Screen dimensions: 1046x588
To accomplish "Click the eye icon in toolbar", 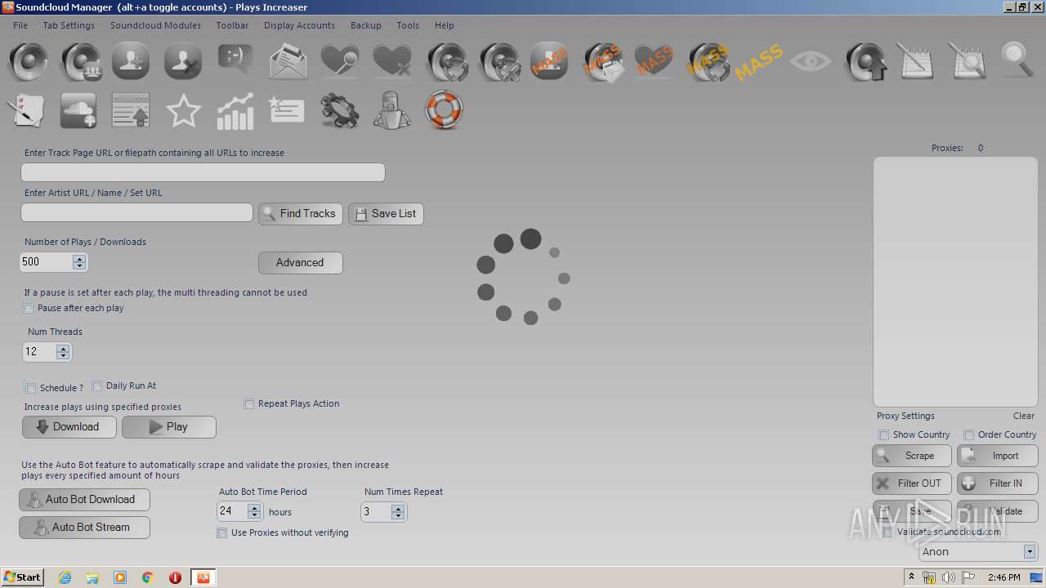I will [x=811, y=61].
